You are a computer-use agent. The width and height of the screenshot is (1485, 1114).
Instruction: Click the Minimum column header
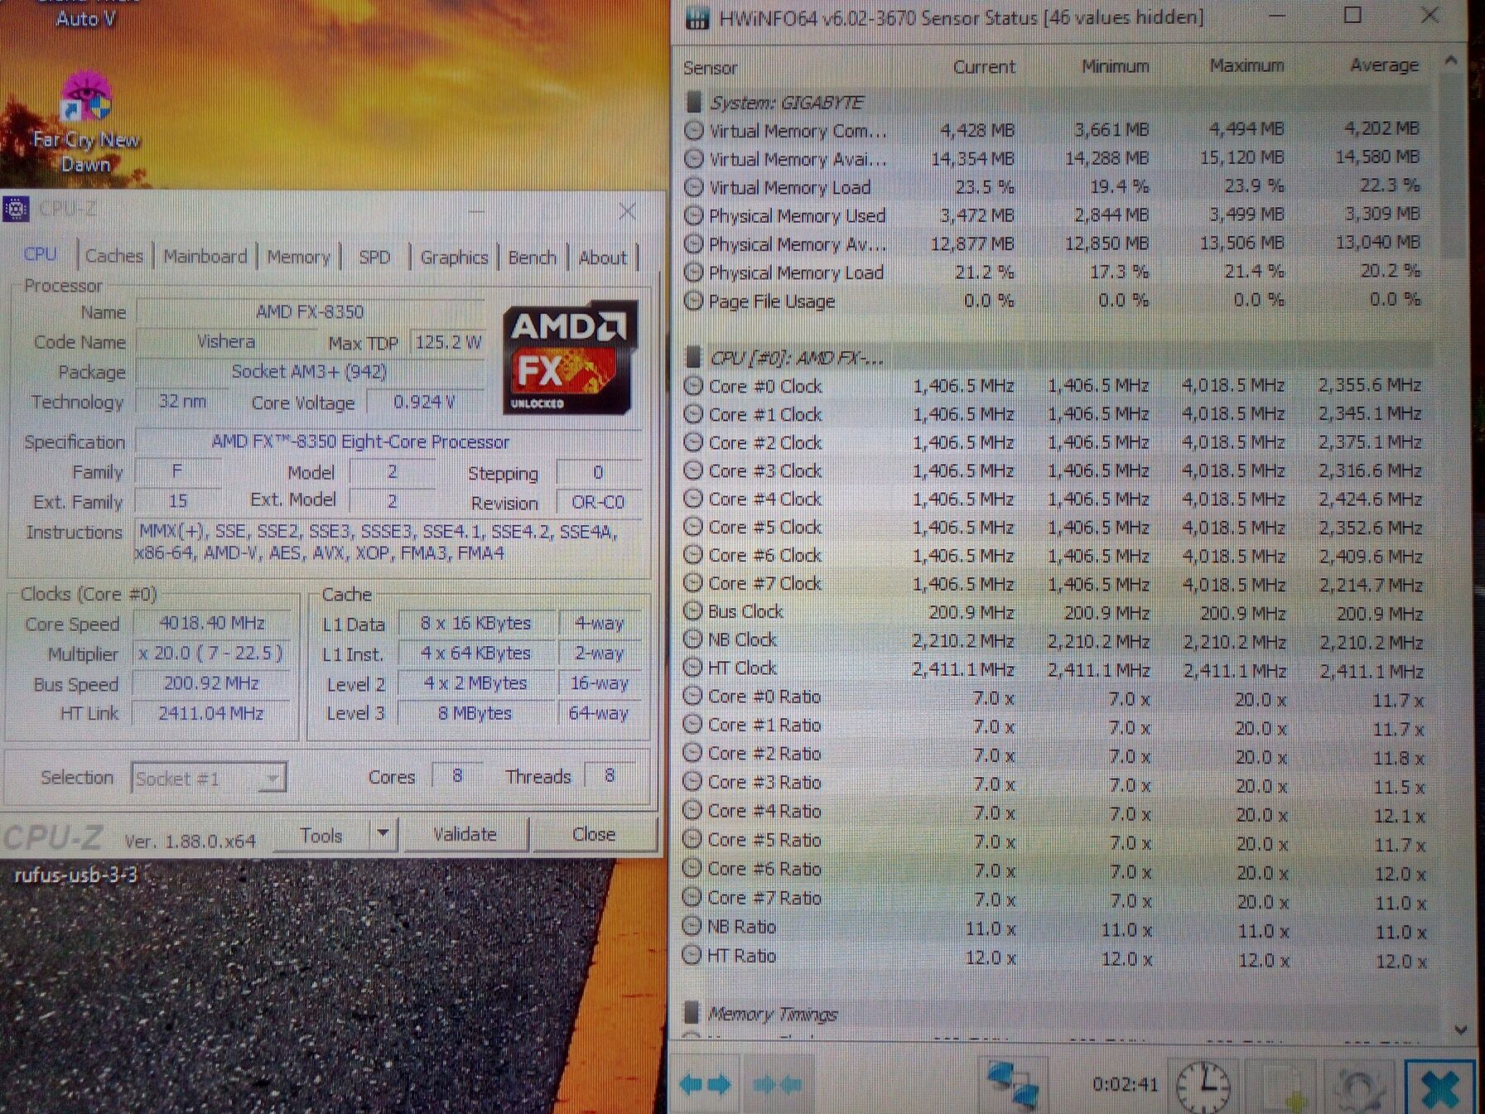[x=1115, y=65]
